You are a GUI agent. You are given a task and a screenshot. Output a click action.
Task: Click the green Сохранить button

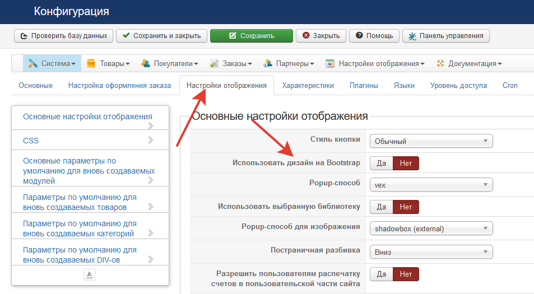click(x=252, y=36)
